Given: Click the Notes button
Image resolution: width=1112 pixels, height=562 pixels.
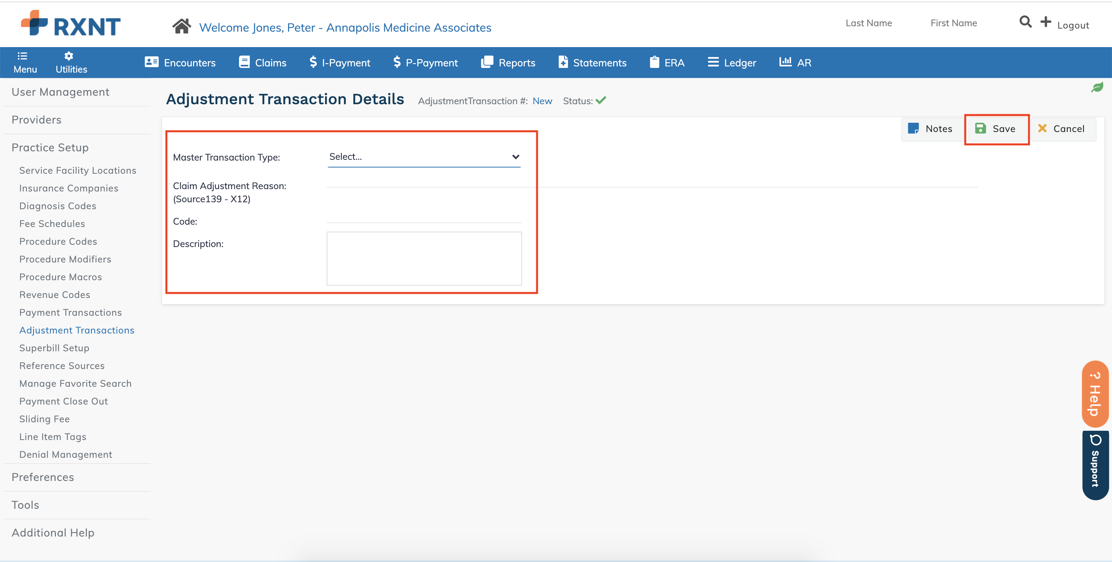Looking at the screenshot, I should 931,129.
